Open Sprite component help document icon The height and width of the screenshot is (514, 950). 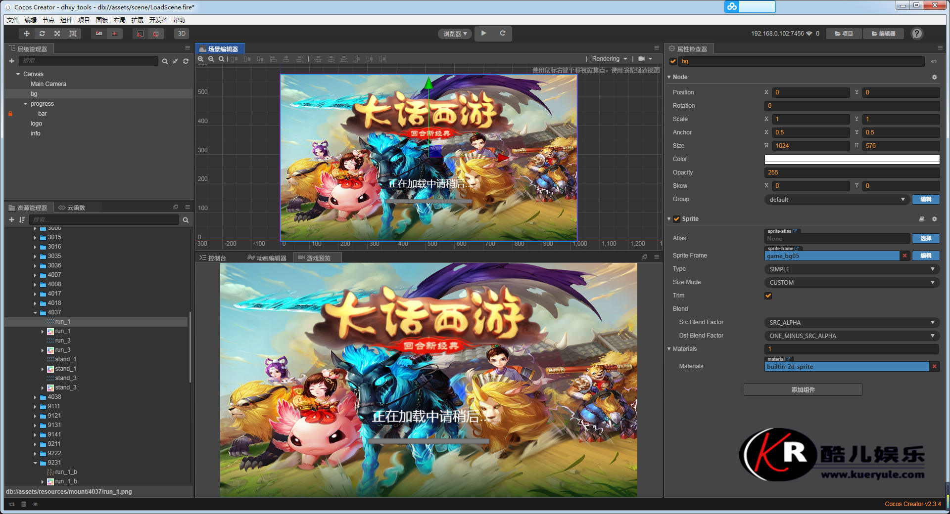pos(921,219)
